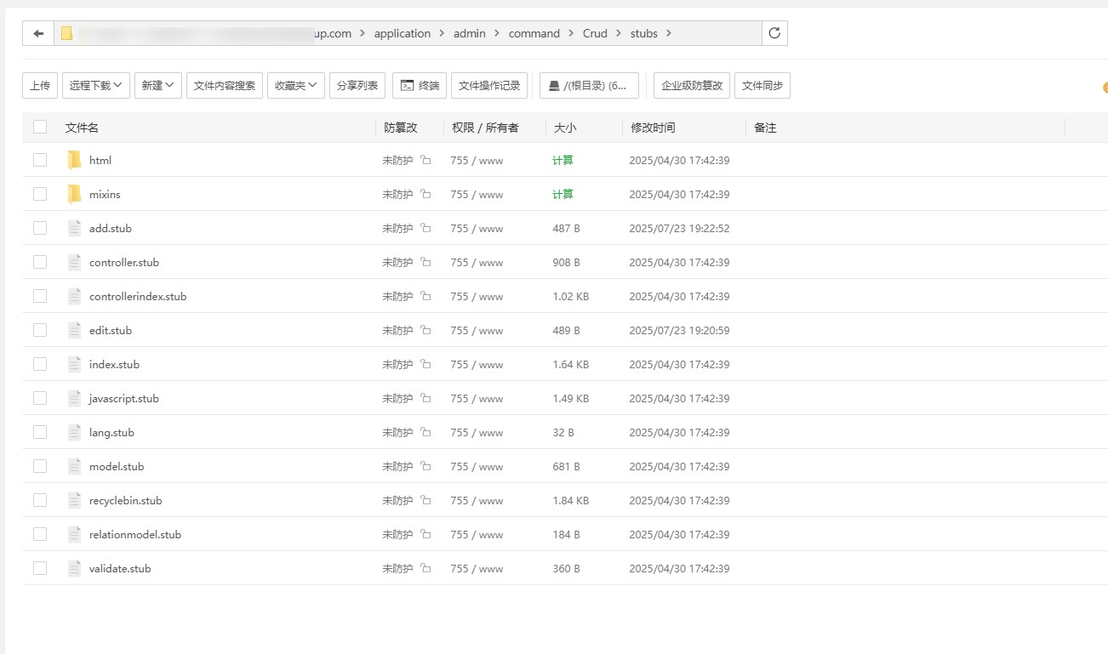Click the file icon of javascript.stub
Viewport: 1108px width, 654px height.
point(75,398)
